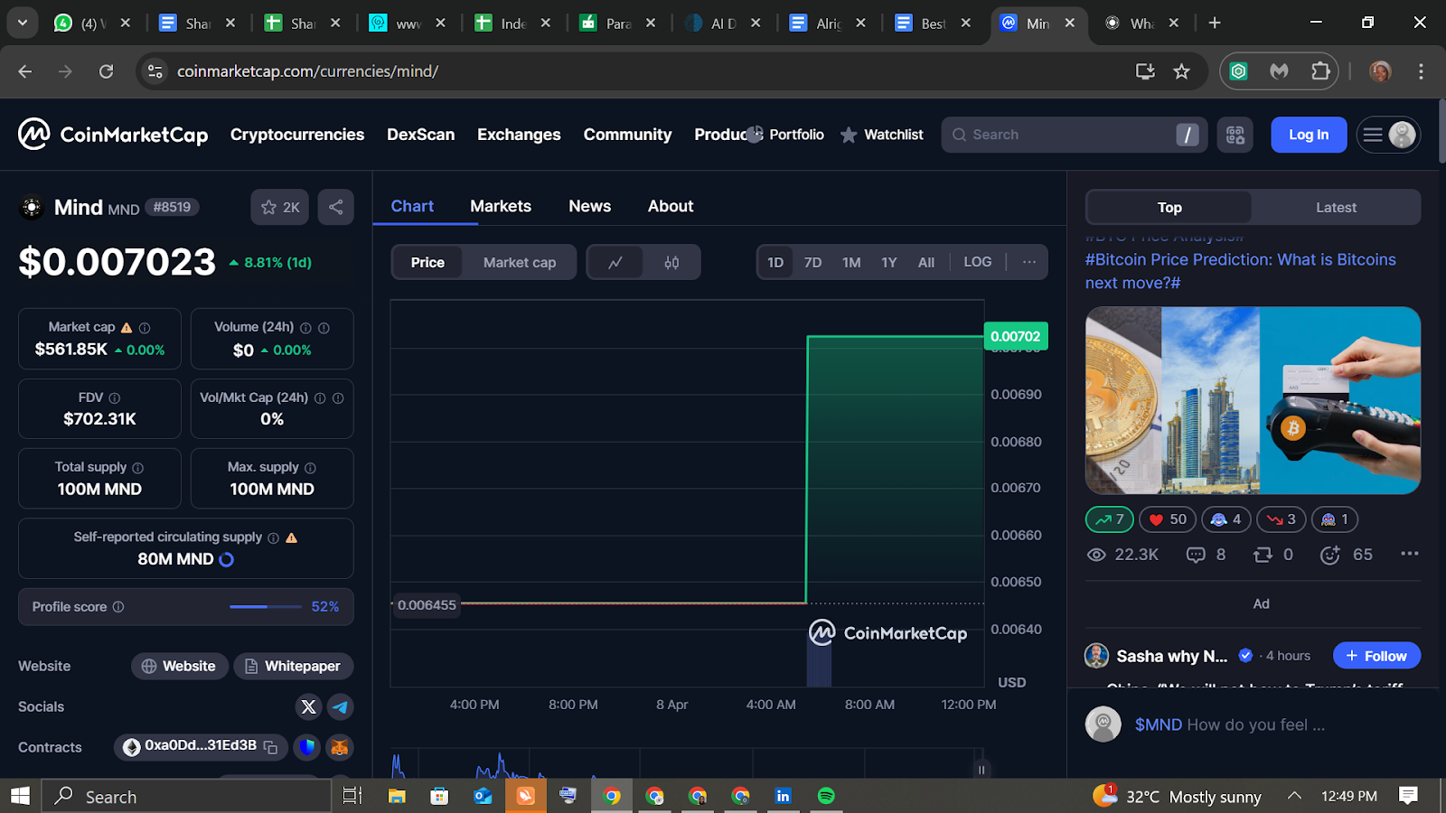
Task: Select the 7D time range
Action: point(813,262)
